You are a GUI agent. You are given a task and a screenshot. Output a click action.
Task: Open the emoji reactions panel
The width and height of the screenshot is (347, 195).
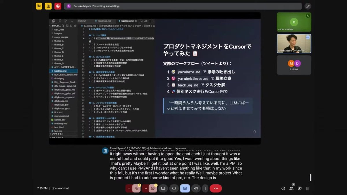(x=174, y=188)
